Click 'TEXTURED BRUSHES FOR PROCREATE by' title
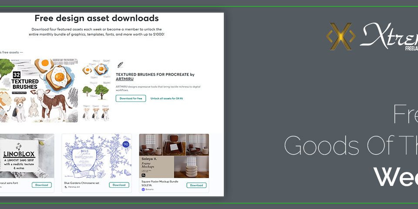 [x=155, y=74]
